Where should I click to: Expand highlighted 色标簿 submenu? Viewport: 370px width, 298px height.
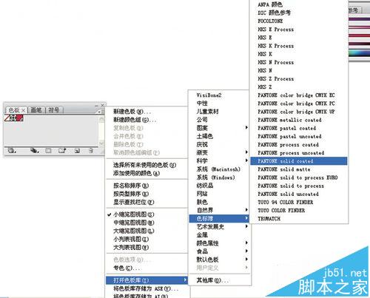219,219
